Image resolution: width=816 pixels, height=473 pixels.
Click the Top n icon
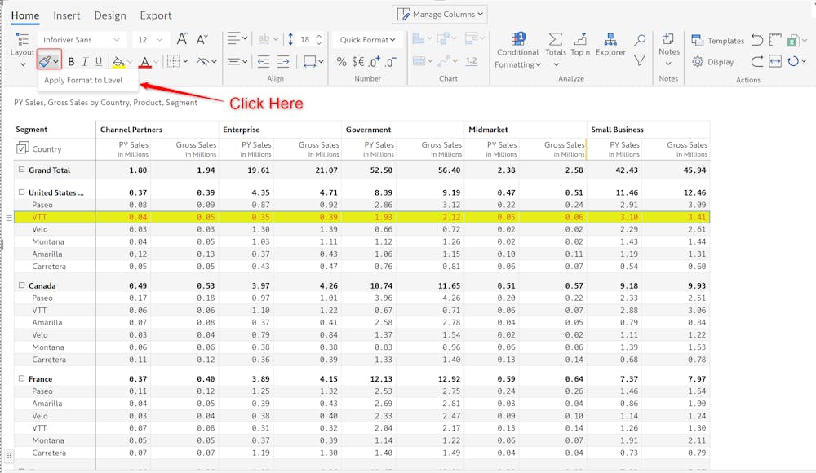tap(580, 44)
